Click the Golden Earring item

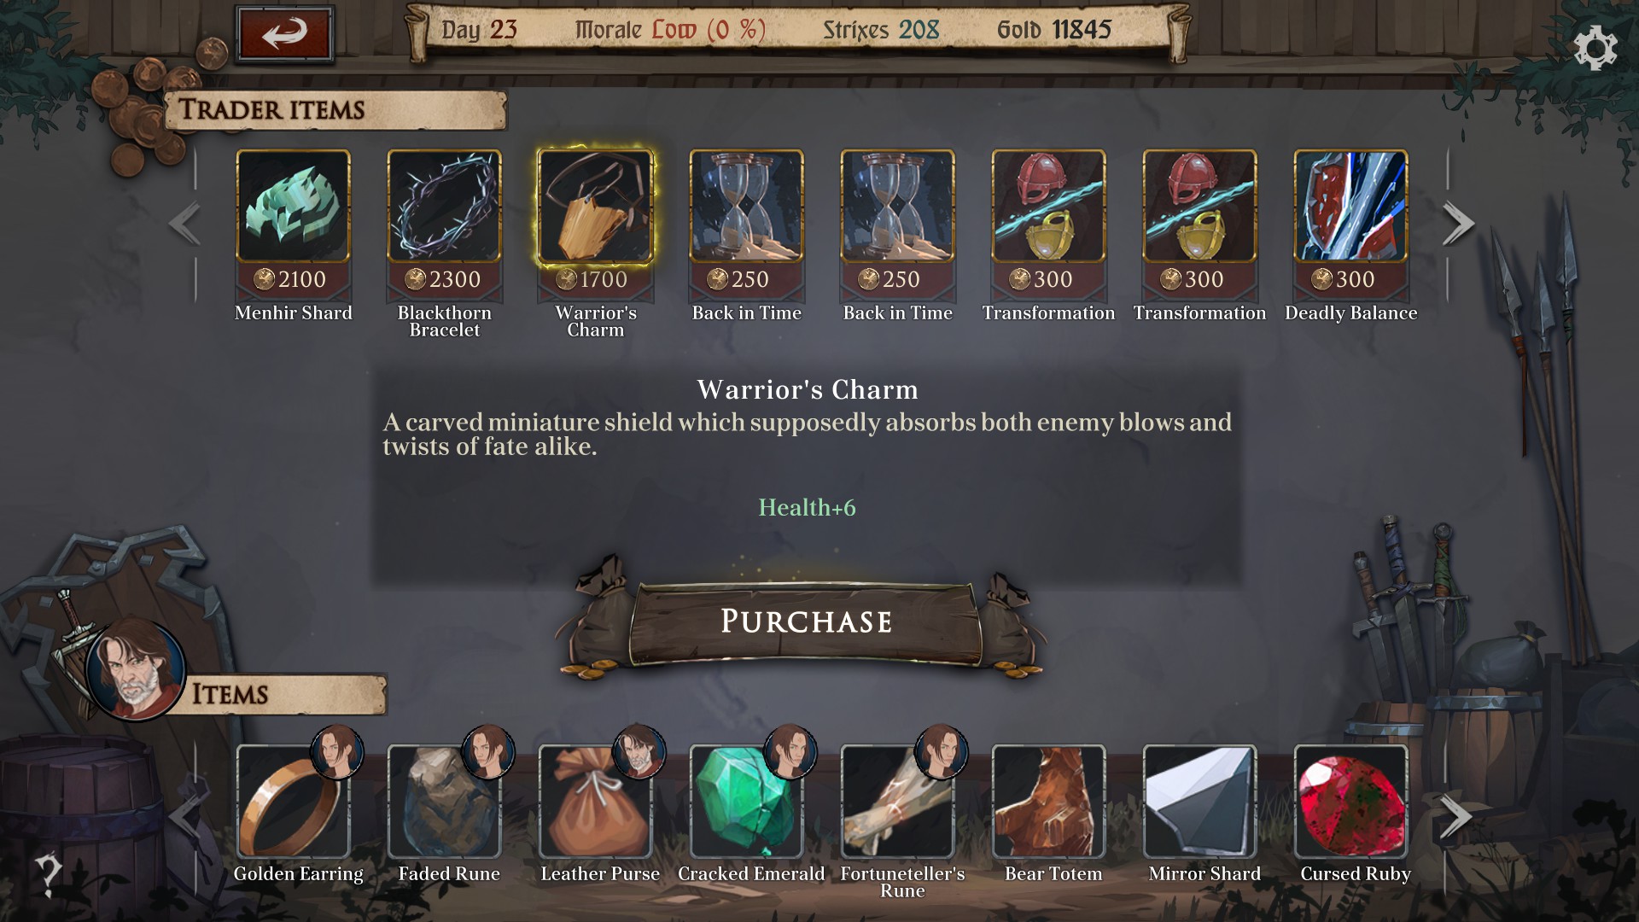(293, 801)
